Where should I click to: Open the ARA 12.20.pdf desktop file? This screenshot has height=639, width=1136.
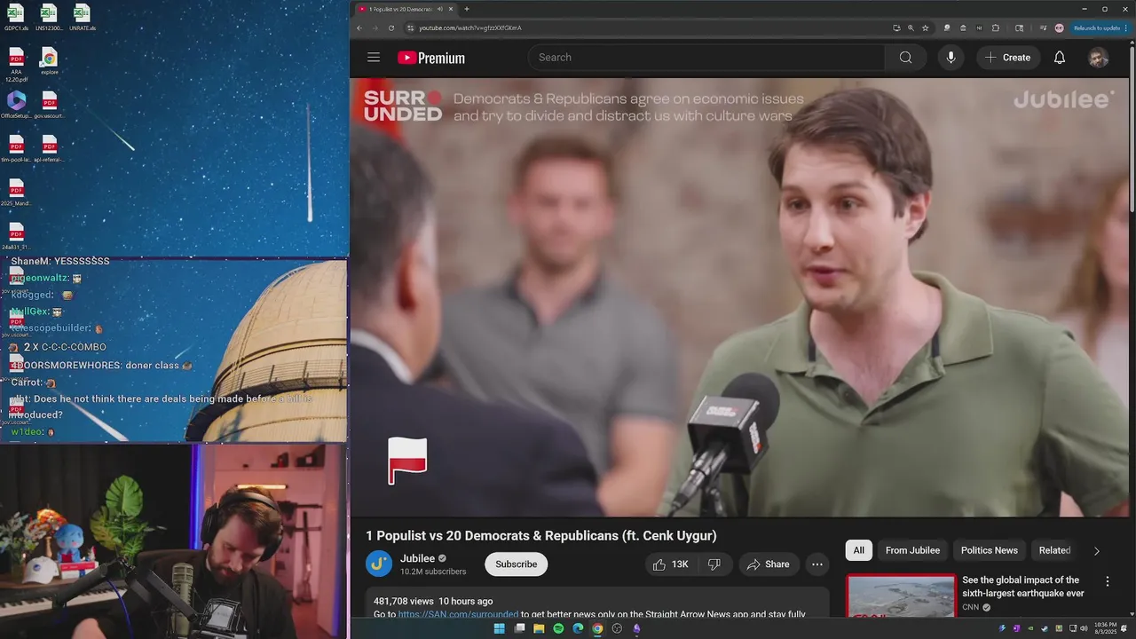[x=16, y=65]
